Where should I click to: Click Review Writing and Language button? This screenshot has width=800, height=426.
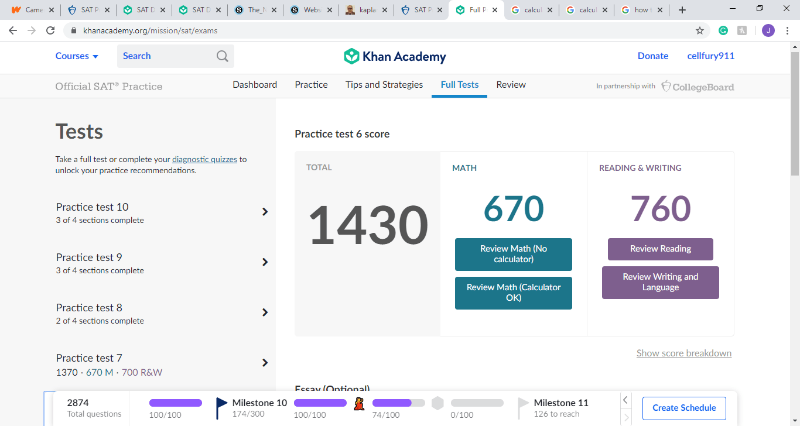(661, 282)
